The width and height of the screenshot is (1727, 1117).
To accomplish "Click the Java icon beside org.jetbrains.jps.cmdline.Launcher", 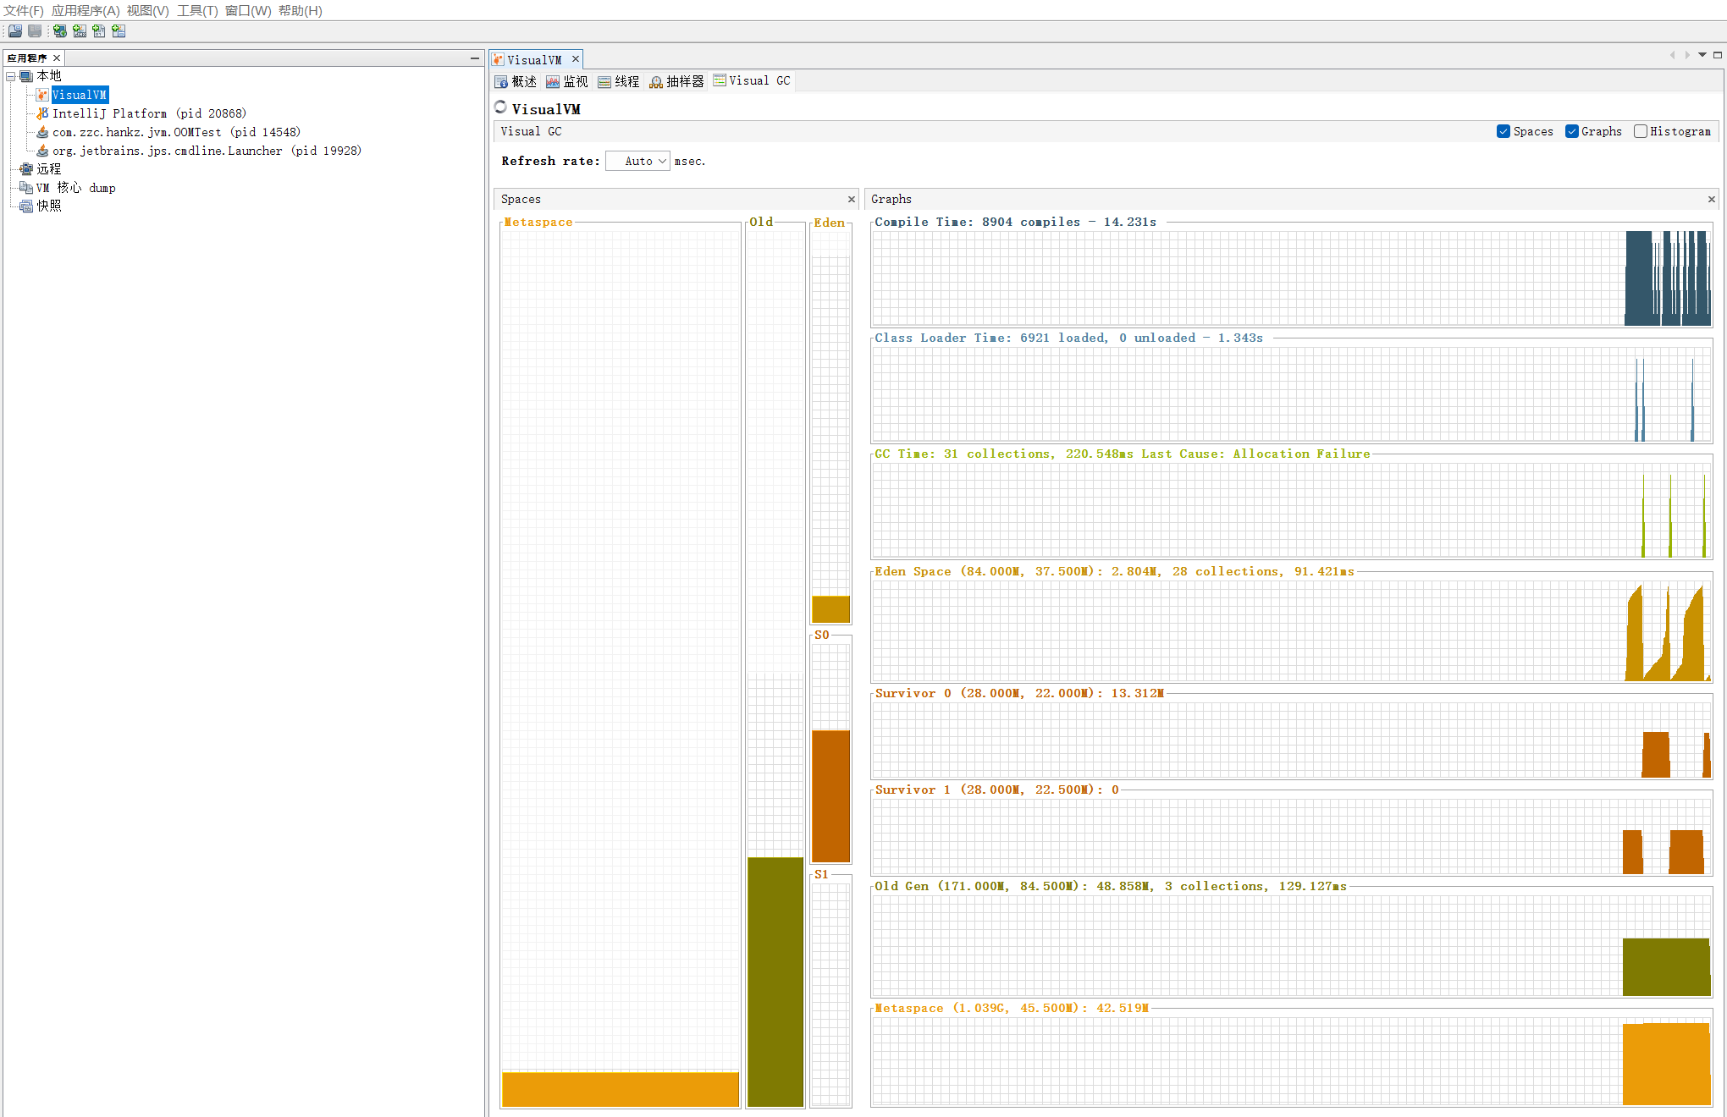I will tap(42, 151).
